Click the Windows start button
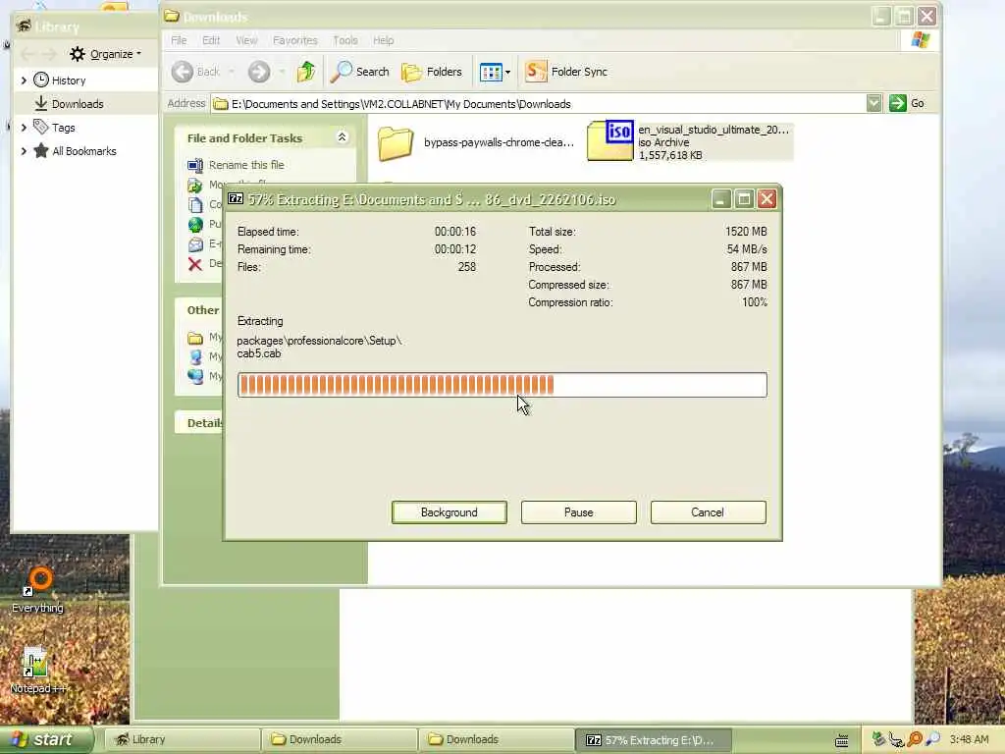This screenshot has height=754, width=1005. click(45, 739)
